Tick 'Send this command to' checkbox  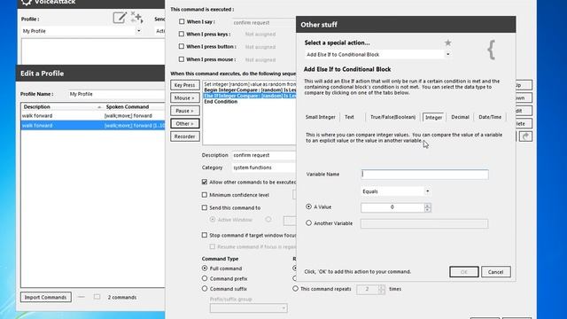click(x=205, y=207)
